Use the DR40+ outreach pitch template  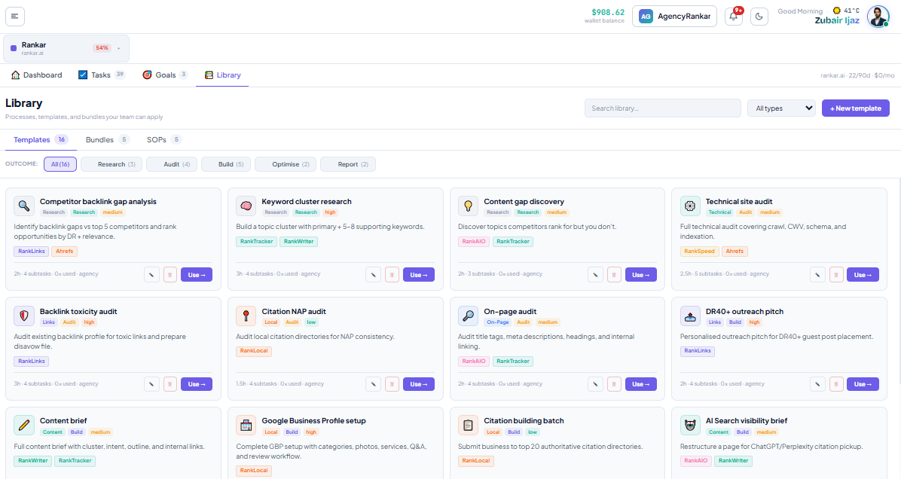863,384
